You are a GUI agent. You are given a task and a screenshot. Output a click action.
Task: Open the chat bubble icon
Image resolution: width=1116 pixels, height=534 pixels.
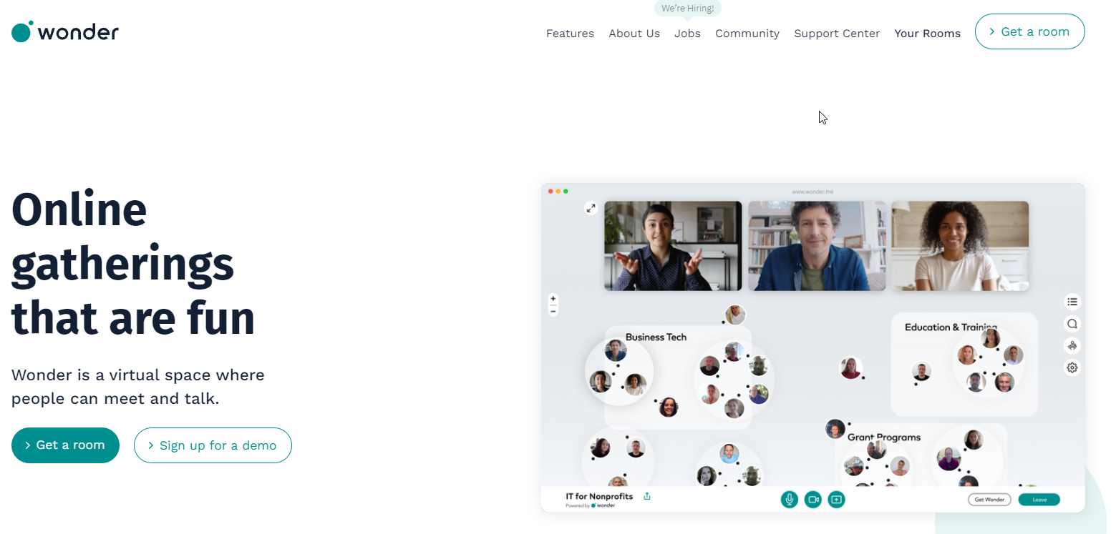pos(1072,324)
